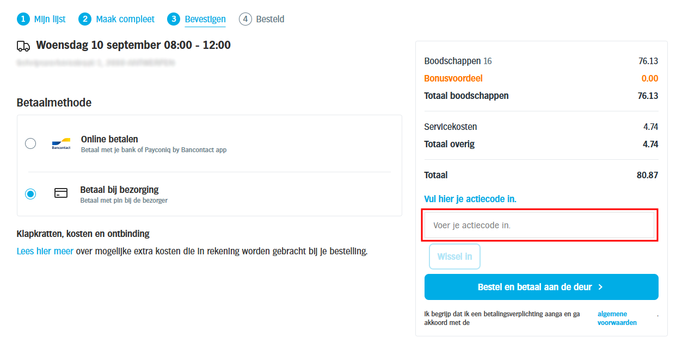676x344 pixels.
Task: Click the numbered circle for step 2
Action: [85, 18]
